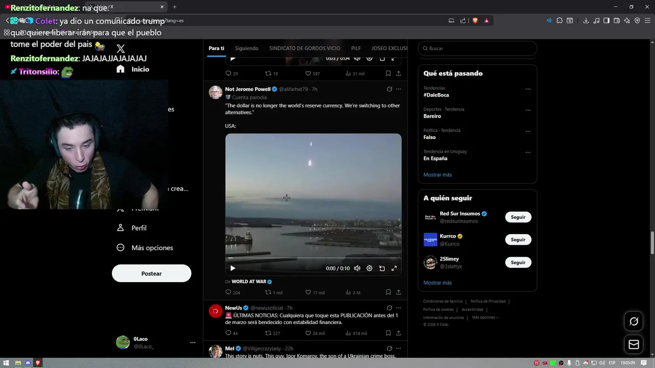Open Not Jerome Powell profile name
Image resolution: width=655 pixels, height=368 pixels.
point(248,89)
